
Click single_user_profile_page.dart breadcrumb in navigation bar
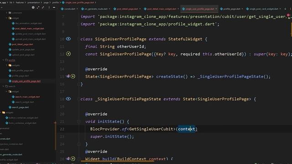(79, 2)
